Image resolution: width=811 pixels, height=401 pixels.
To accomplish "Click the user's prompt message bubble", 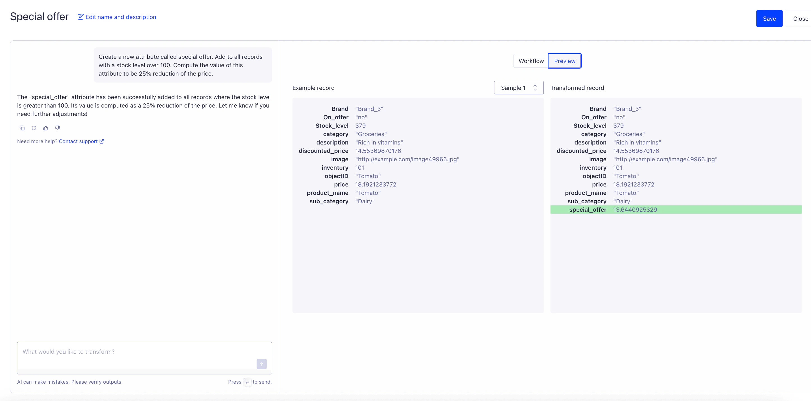I will pos(183,65).
